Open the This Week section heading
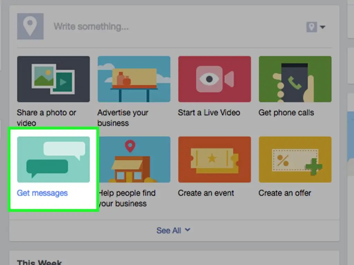Image resolution: width=354 pixels, height=265 pixels. point(39,262)
